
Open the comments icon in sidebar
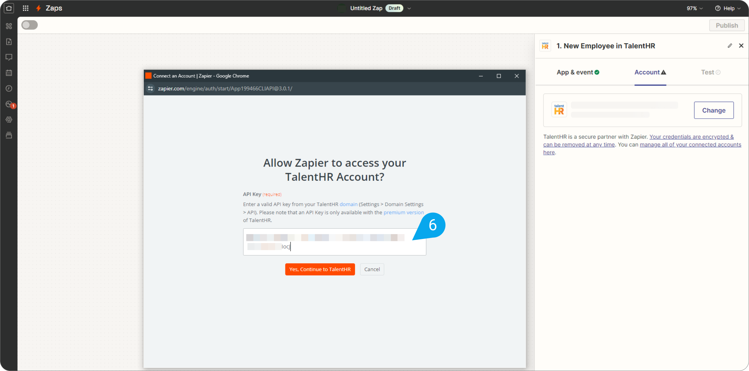coord(9,57)
